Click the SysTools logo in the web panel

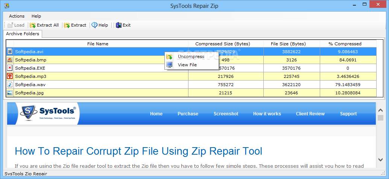click(x=48, y=113)
